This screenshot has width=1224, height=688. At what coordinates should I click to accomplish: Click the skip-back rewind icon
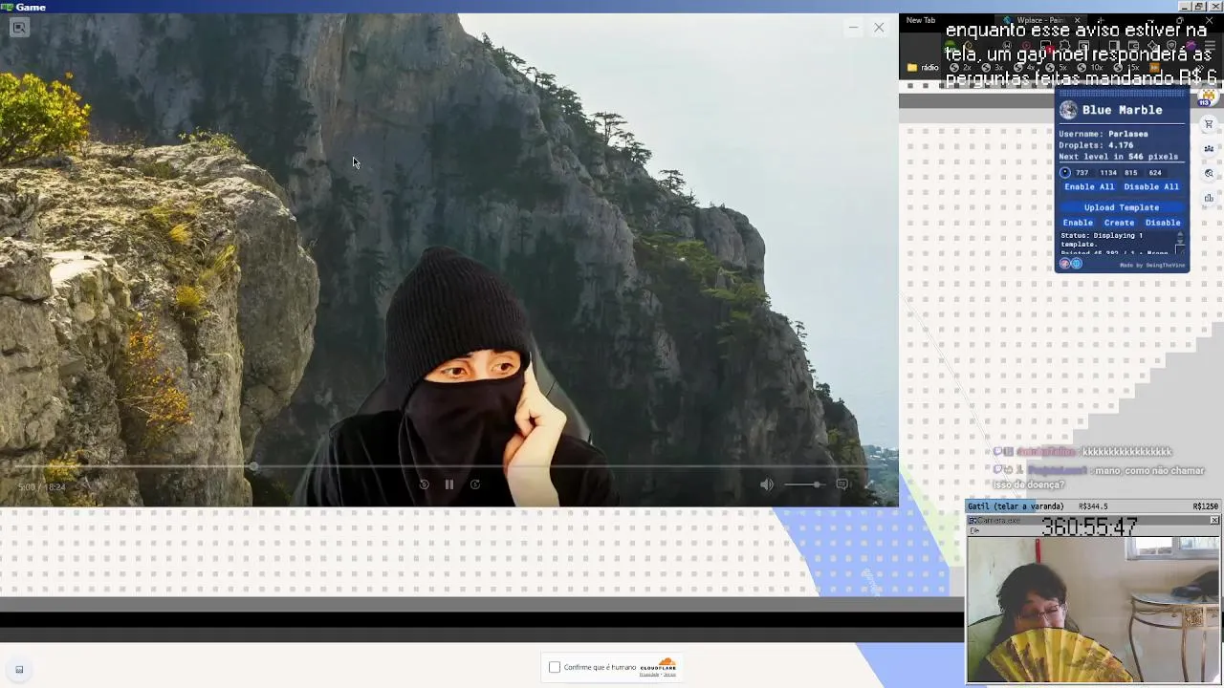coord(425,484)
